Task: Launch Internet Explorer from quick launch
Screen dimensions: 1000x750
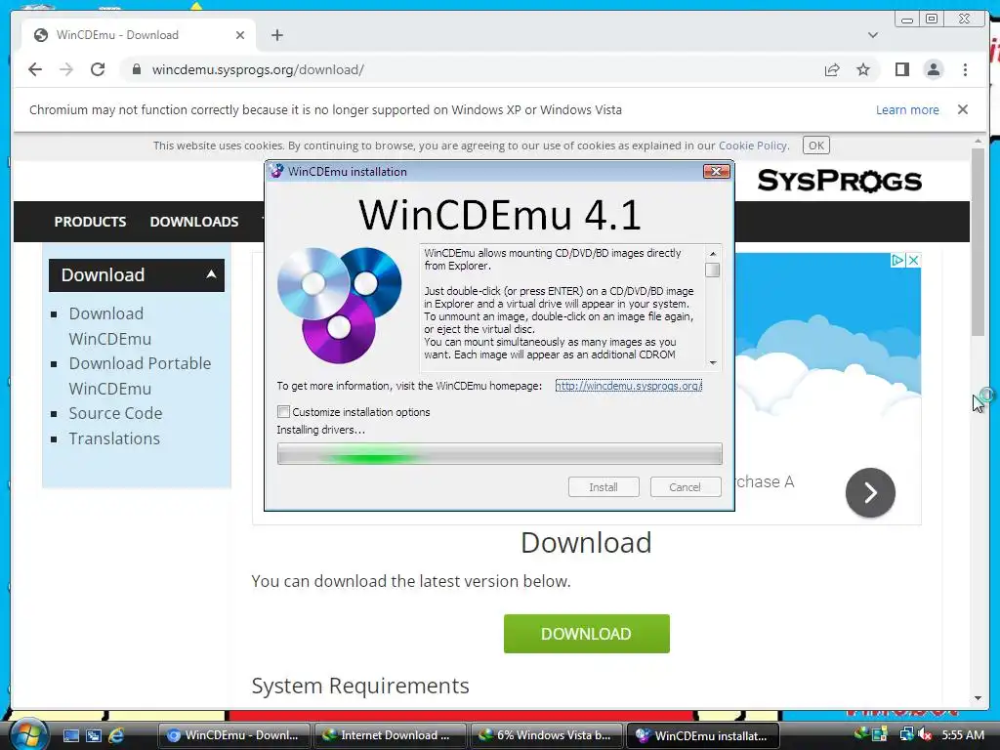Action: pyautogui.click(x=116, y=735)
